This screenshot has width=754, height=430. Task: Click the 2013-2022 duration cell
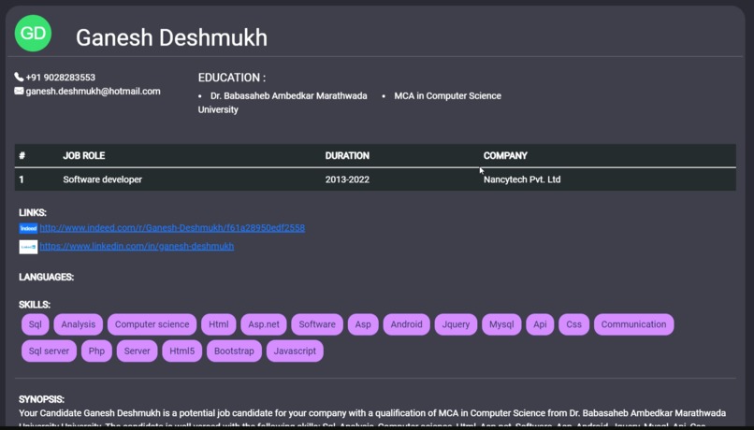347,179
